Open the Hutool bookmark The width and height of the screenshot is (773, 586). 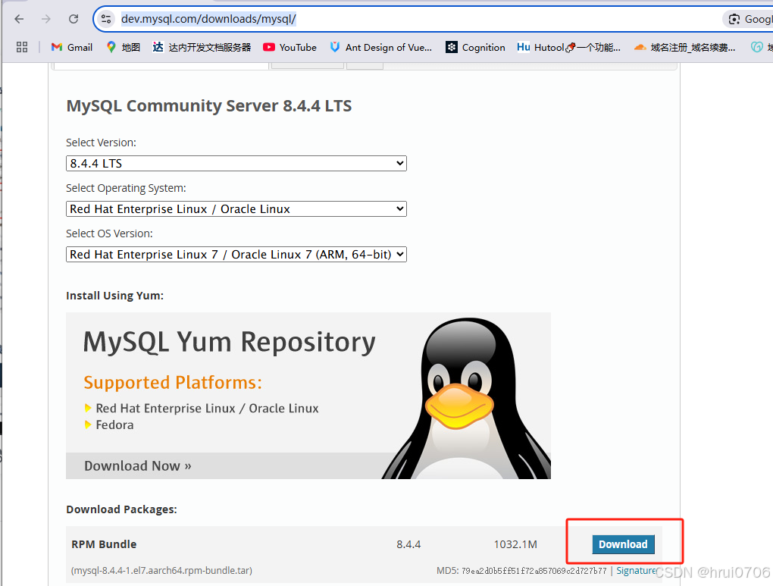[569, 47]
